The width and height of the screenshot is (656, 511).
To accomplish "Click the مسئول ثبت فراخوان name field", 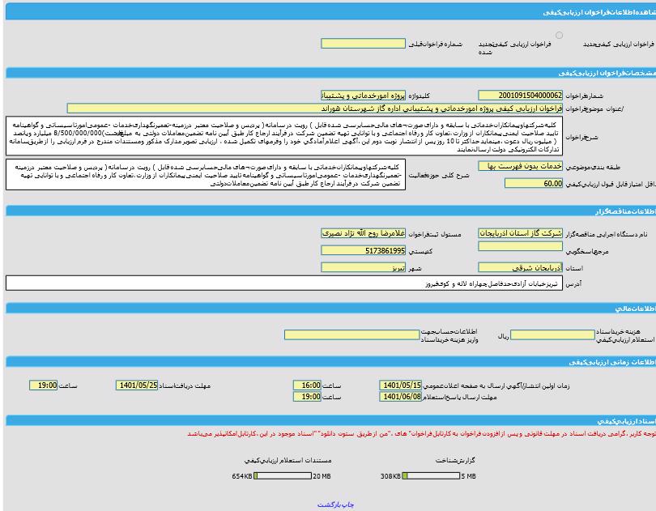I will (363, 233).
